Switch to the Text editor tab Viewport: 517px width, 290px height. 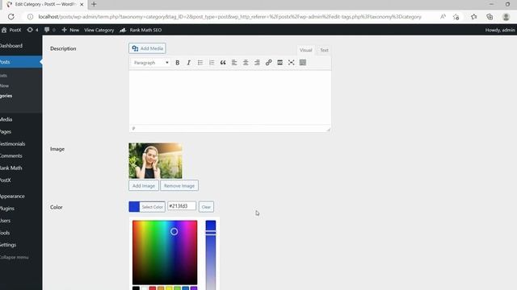point(324,50)
